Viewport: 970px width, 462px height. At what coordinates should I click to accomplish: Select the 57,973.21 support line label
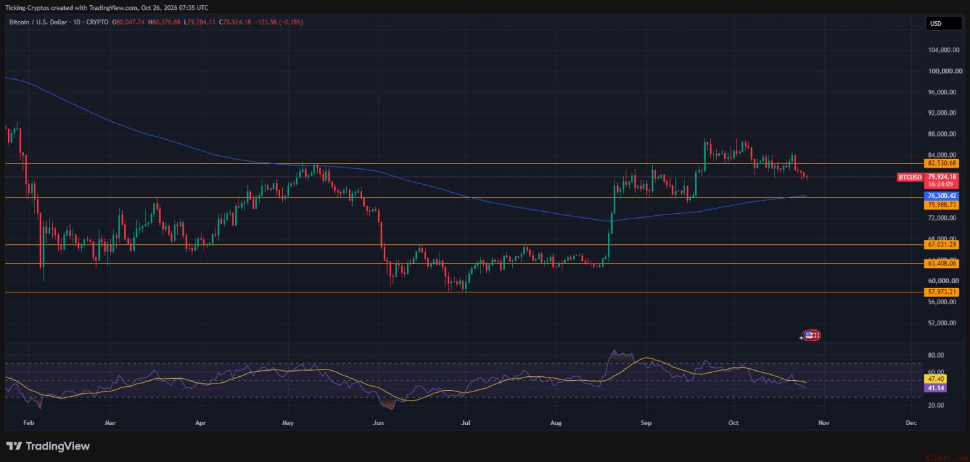pos(942,292)
